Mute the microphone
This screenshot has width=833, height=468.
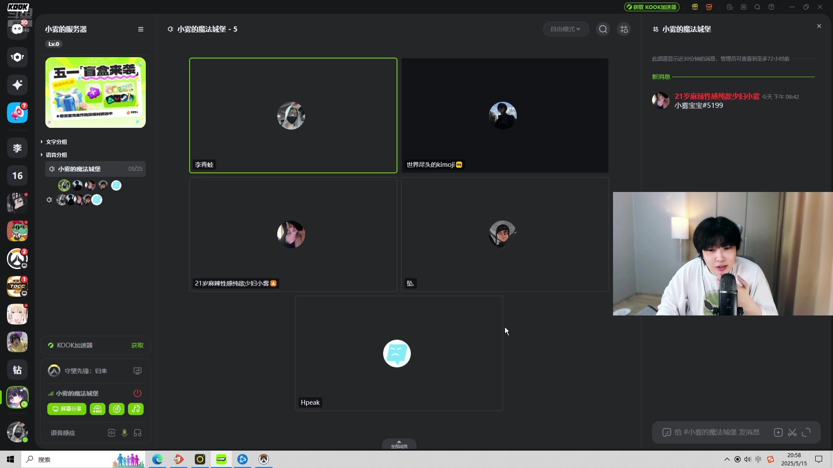[125, 433]
